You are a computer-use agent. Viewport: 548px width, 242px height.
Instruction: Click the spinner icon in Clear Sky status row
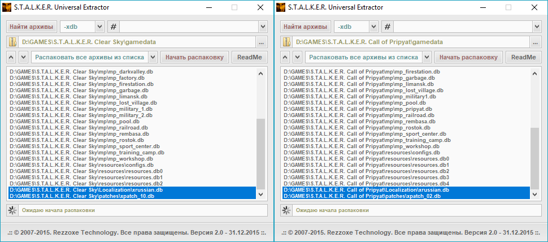(x=12, y=210)
